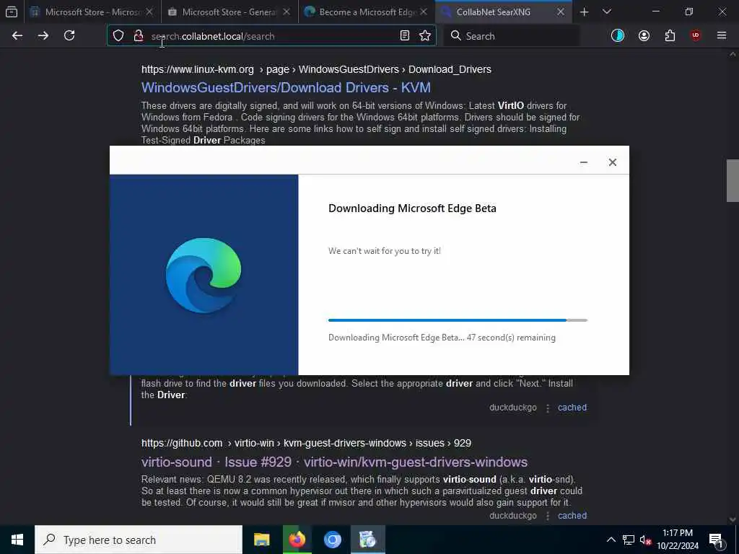739x554 pixels.
Task: Open the network status tray icon
Action: [x=629, y=540]
